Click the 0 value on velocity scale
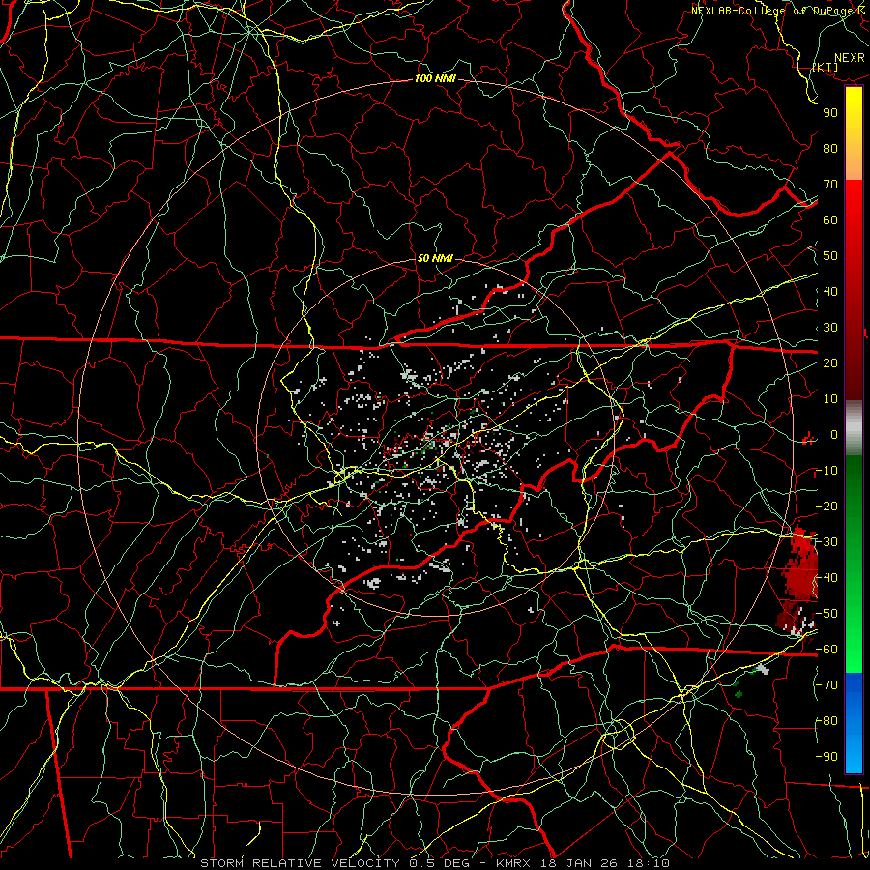This screenshot has width=870, height=870. tap(834, 434)
